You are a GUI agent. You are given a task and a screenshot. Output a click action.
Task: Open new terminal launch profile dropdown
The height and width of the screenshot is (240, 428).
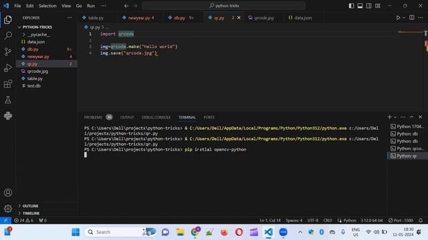[395, 117]
